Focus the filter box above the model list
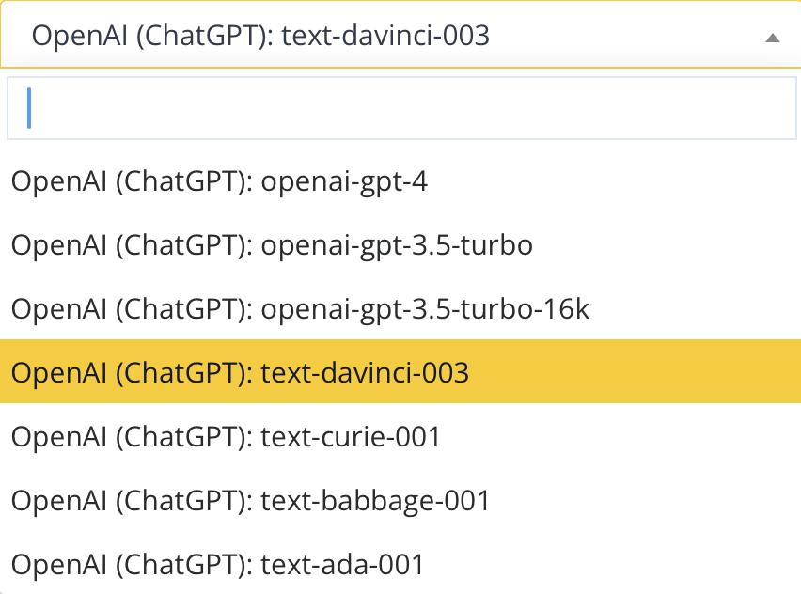 coord(401,108)
